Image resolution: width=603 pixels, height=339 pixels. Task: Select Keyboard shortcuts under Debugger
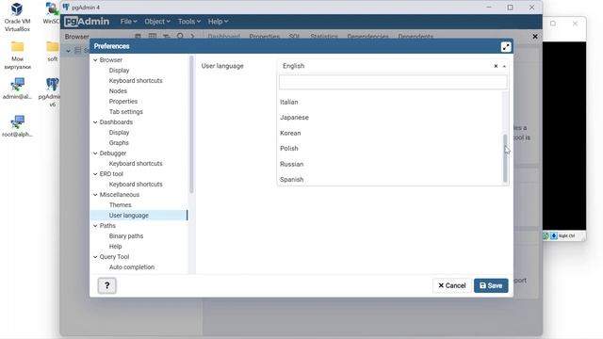tap(136, 164)
